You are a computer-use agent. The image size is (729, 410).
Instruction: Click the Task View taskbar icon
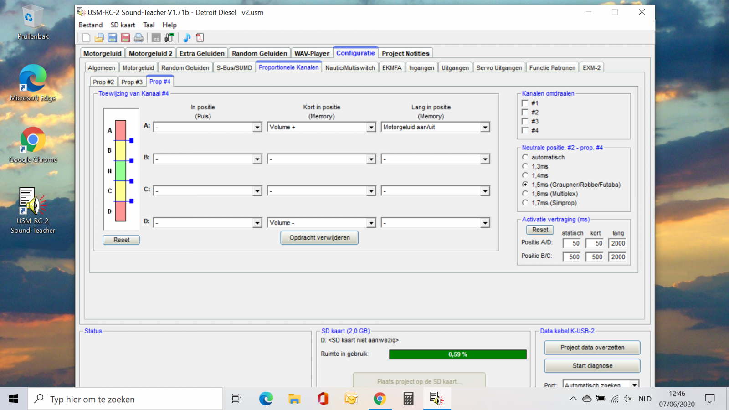point(237,399)
